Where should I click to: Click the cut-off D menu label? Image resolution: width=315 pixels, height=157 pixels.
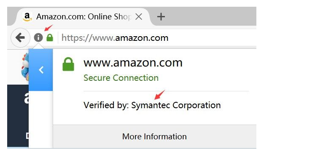[x=27, y=136]
